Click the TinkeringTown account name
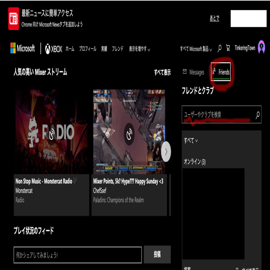Viewport: 270px width, 270px height. click(245, 48)
